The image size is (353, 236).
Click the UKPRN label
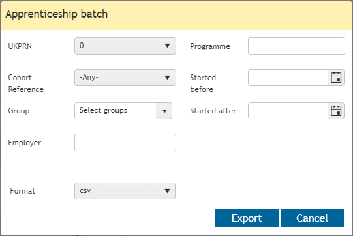(20, 46)
